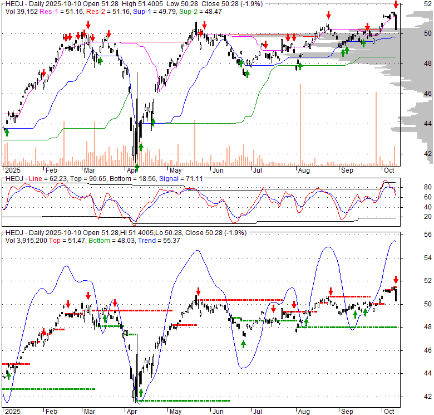This screenshot has width=434, height=415.
Task: Click the 'Aug' month label under top chart
Action: (x=304, y=170)
